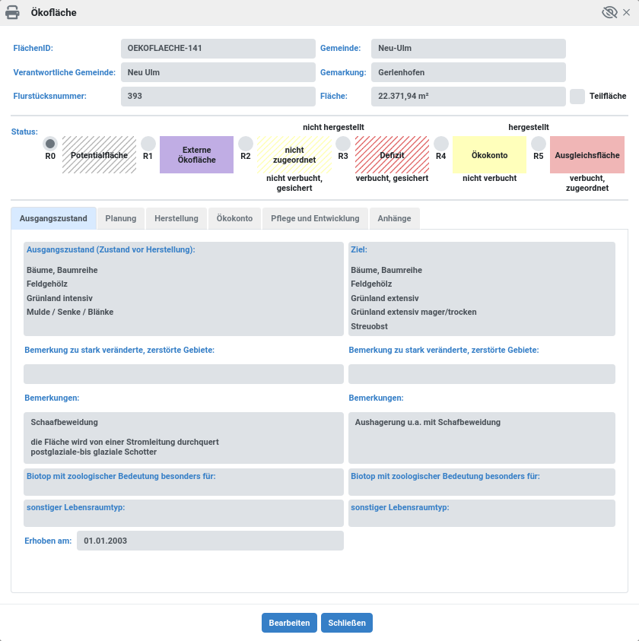Open the Herstellung tab

[x=176, y=218]
